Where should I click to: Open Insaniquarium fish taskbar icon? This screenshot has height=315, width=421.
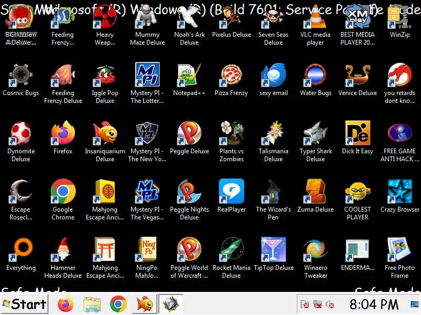tap(145, 304)
